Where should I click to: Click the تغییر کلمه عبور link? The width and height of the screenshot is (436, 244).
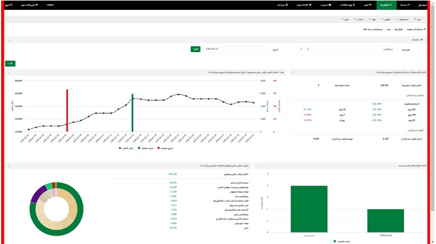pos(30,5)
